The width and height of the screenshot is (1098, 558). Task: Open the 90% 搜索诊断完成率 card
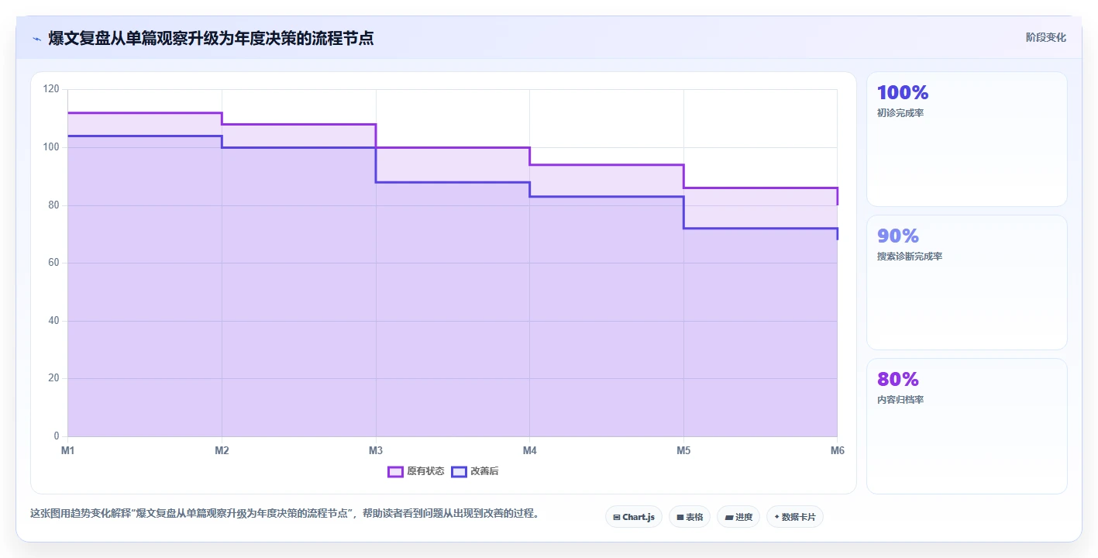coord(966,282)
